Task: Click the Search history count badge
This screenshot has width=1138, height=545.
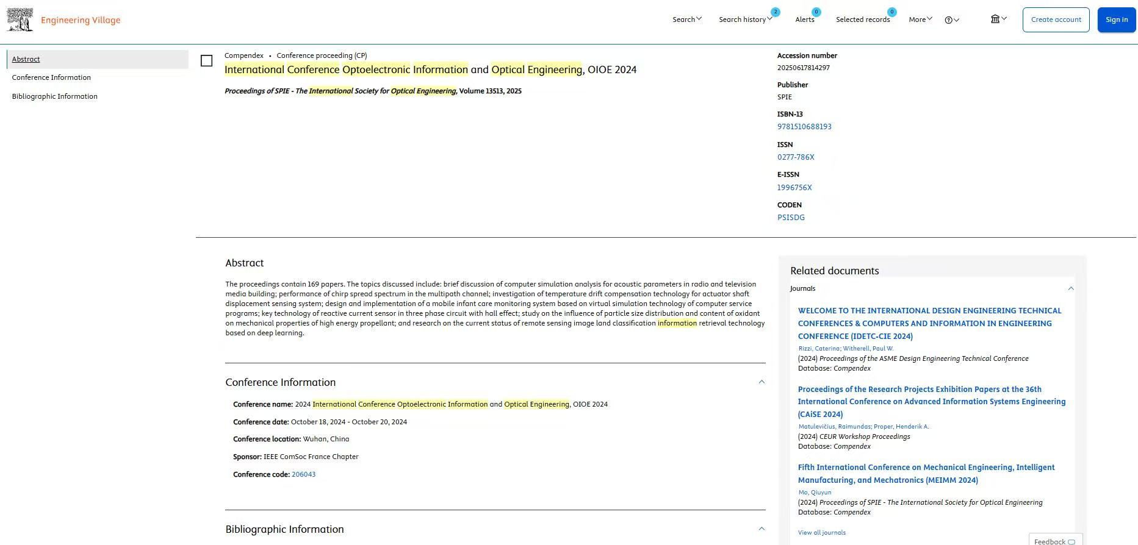Action: [775, 12]
